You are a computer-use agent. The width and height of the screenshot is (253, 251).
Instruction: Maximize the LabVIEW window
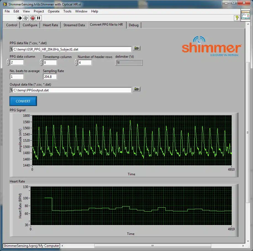point(233,3)
